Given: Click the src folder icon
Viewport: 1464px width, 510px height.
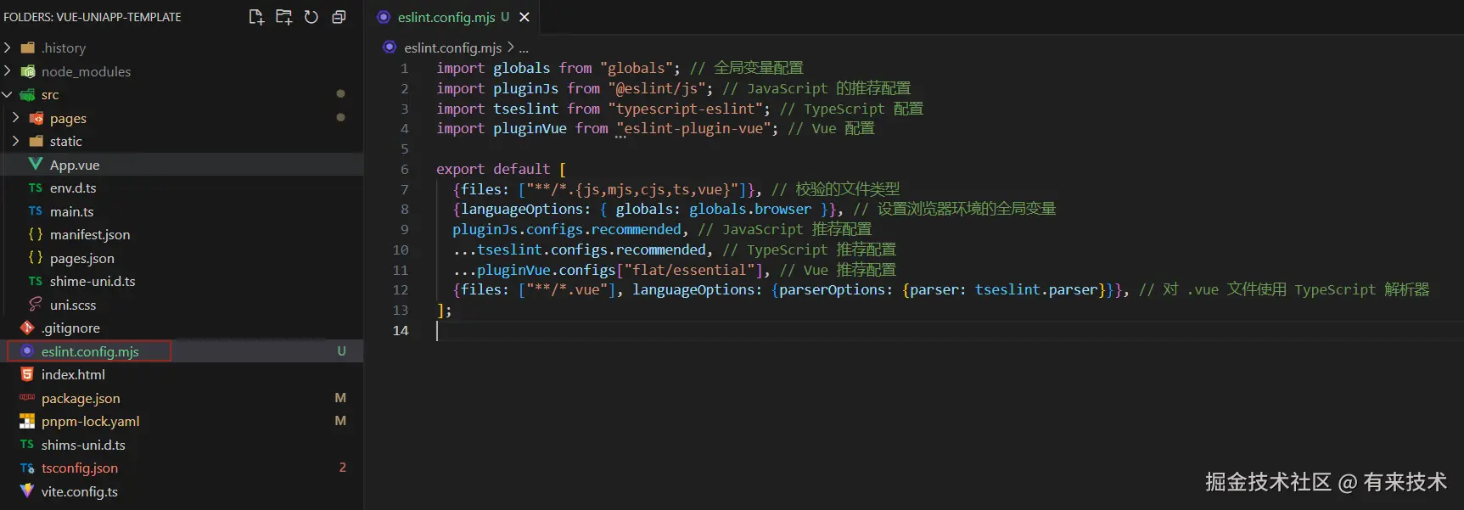Looking at the screenshot, I should [x=27, y=94].
